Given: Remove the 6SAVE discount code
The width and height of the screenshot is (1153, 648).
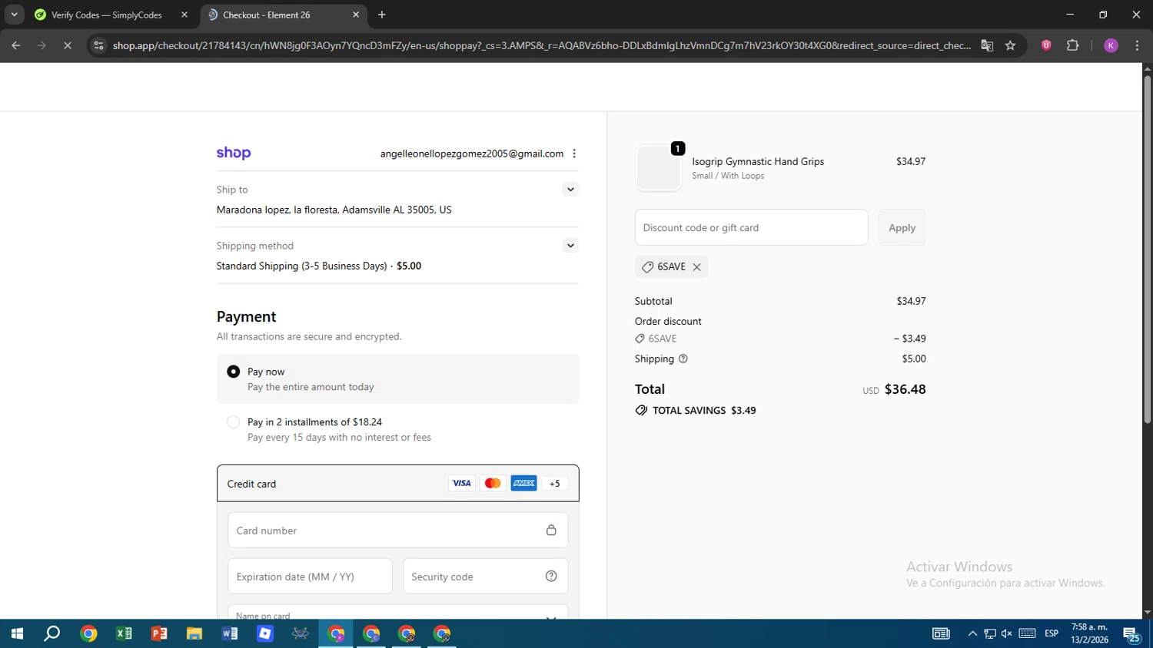Looking at the screenshot, I should point(696,267).
